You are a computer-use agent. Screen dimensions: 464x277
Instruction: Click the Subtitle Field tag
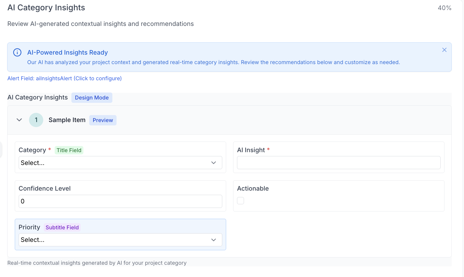tap(62, 227)
